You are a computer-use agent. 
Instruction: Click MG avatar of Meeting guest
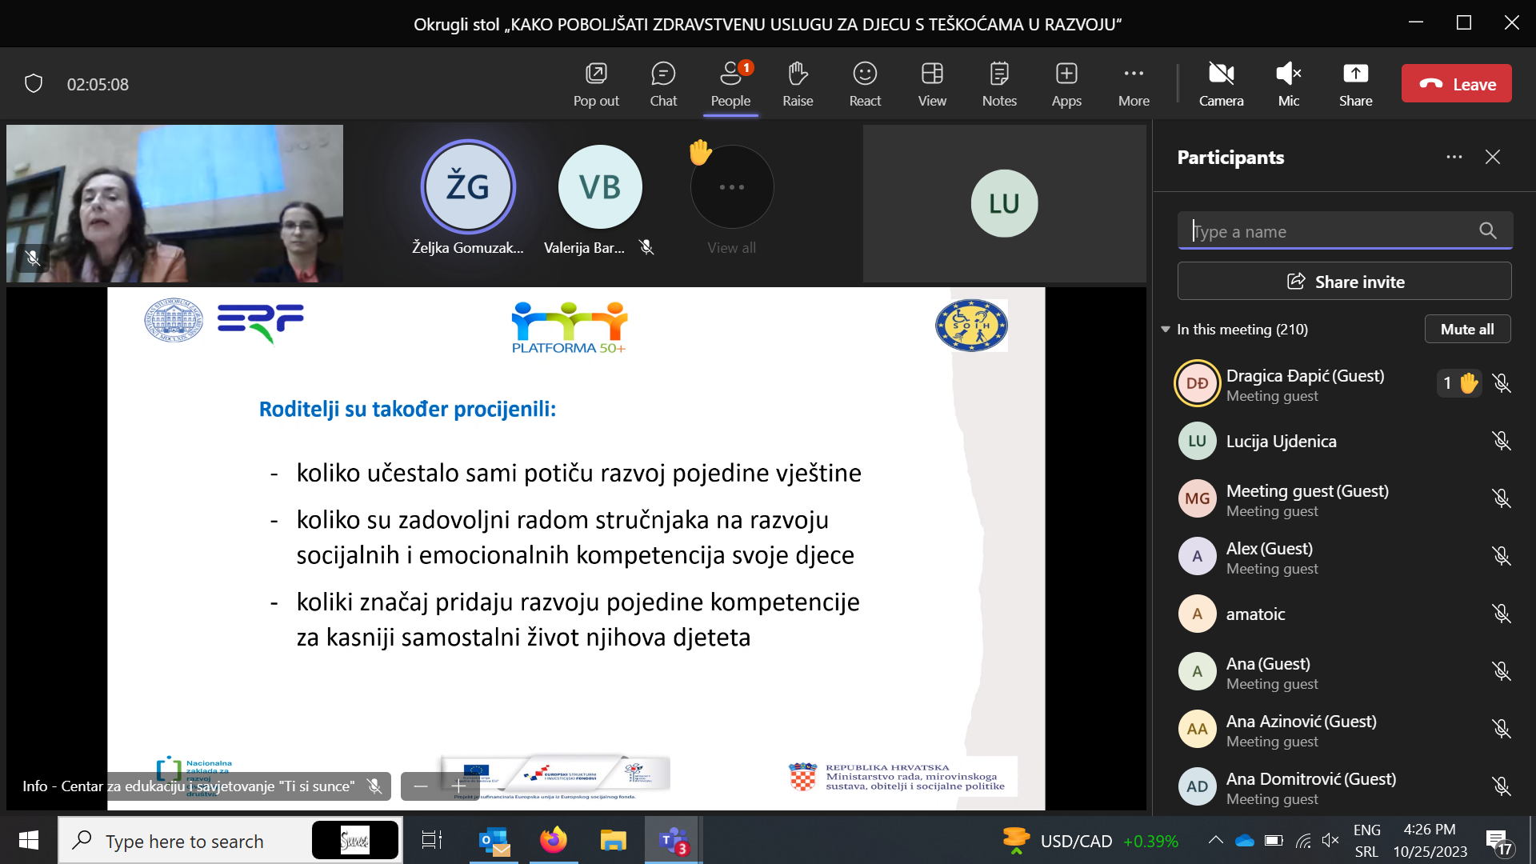click(x=1197, y=498)
